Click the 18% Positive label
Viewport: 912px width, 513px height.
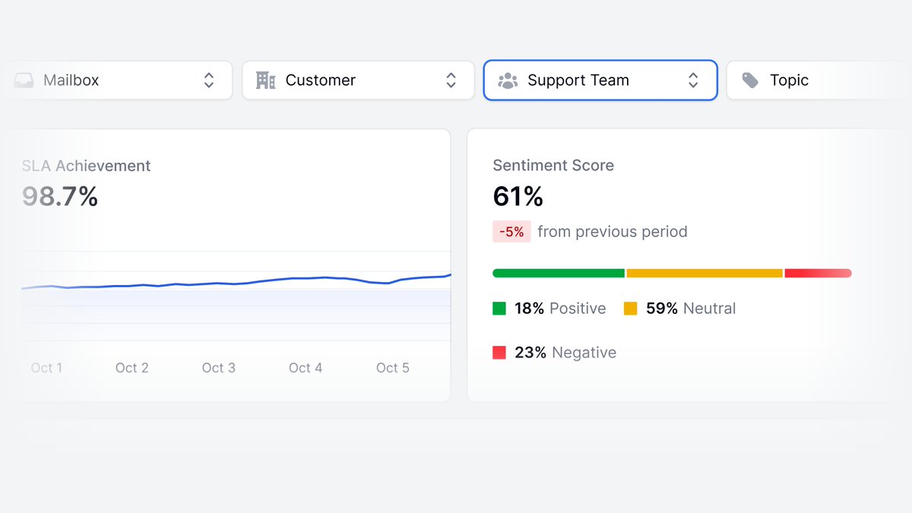(x=560, y=309)
